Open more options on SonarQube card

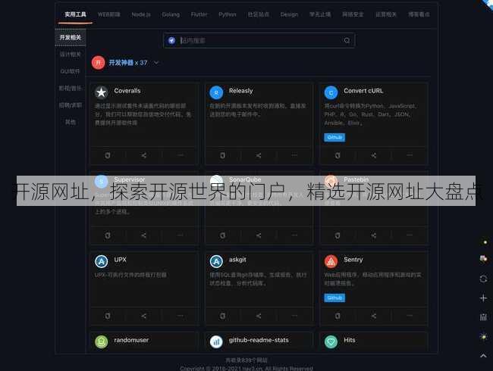pyautogui.click(x=294, y=235)
